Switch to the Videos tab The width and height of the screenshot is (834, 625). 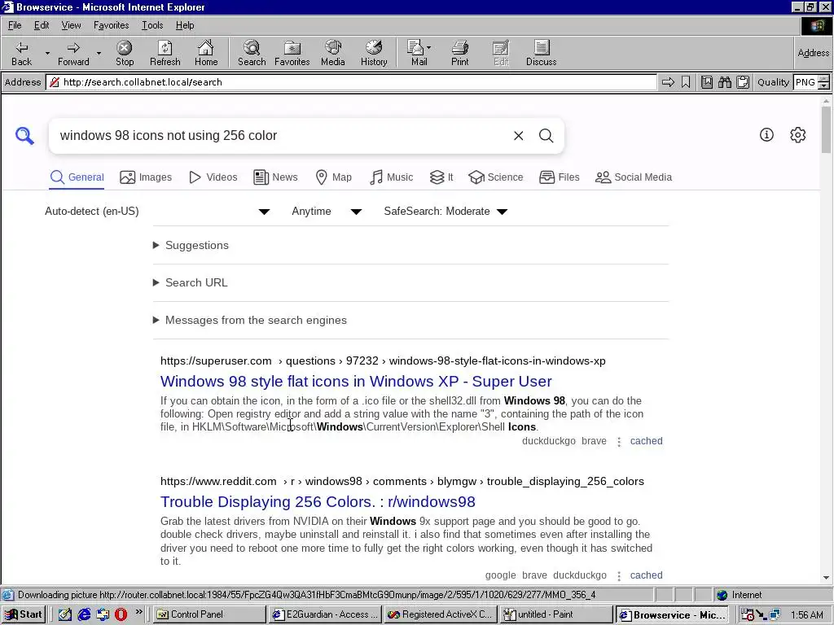[213, 177]
